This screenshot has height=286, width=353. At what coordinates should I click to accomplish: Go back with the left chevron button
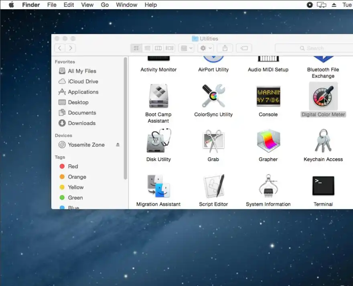(x=60, y=48)
